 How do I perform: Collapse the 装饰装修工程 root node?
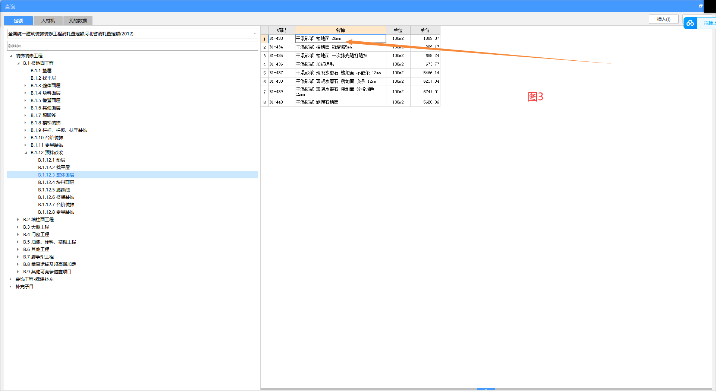click(x=10, y=56)
